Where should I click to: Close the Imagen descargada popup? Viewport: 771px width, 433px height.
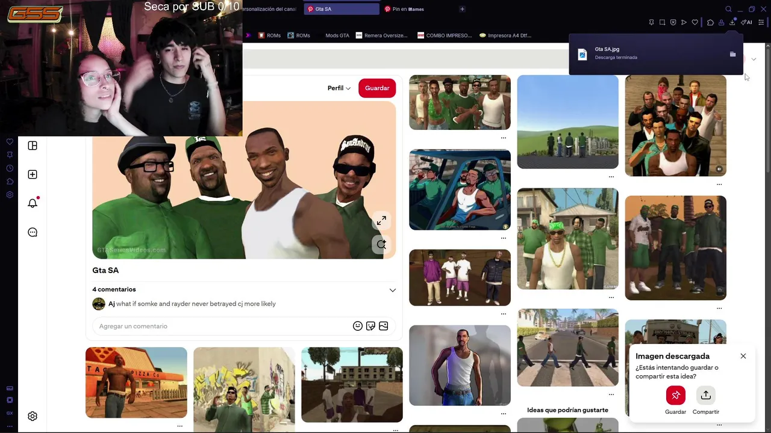(x=743, y=356)
